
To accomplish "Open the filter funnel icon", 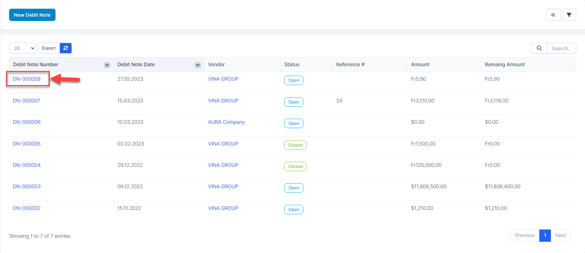I will click(x=569, y=15).
